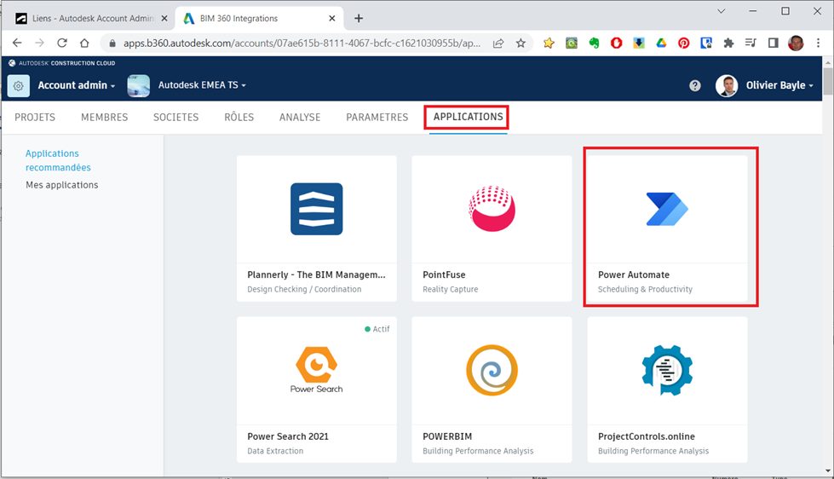Go to the browser home page icon
The height and width of the screenshot is (479, 834).
[84, 43]
